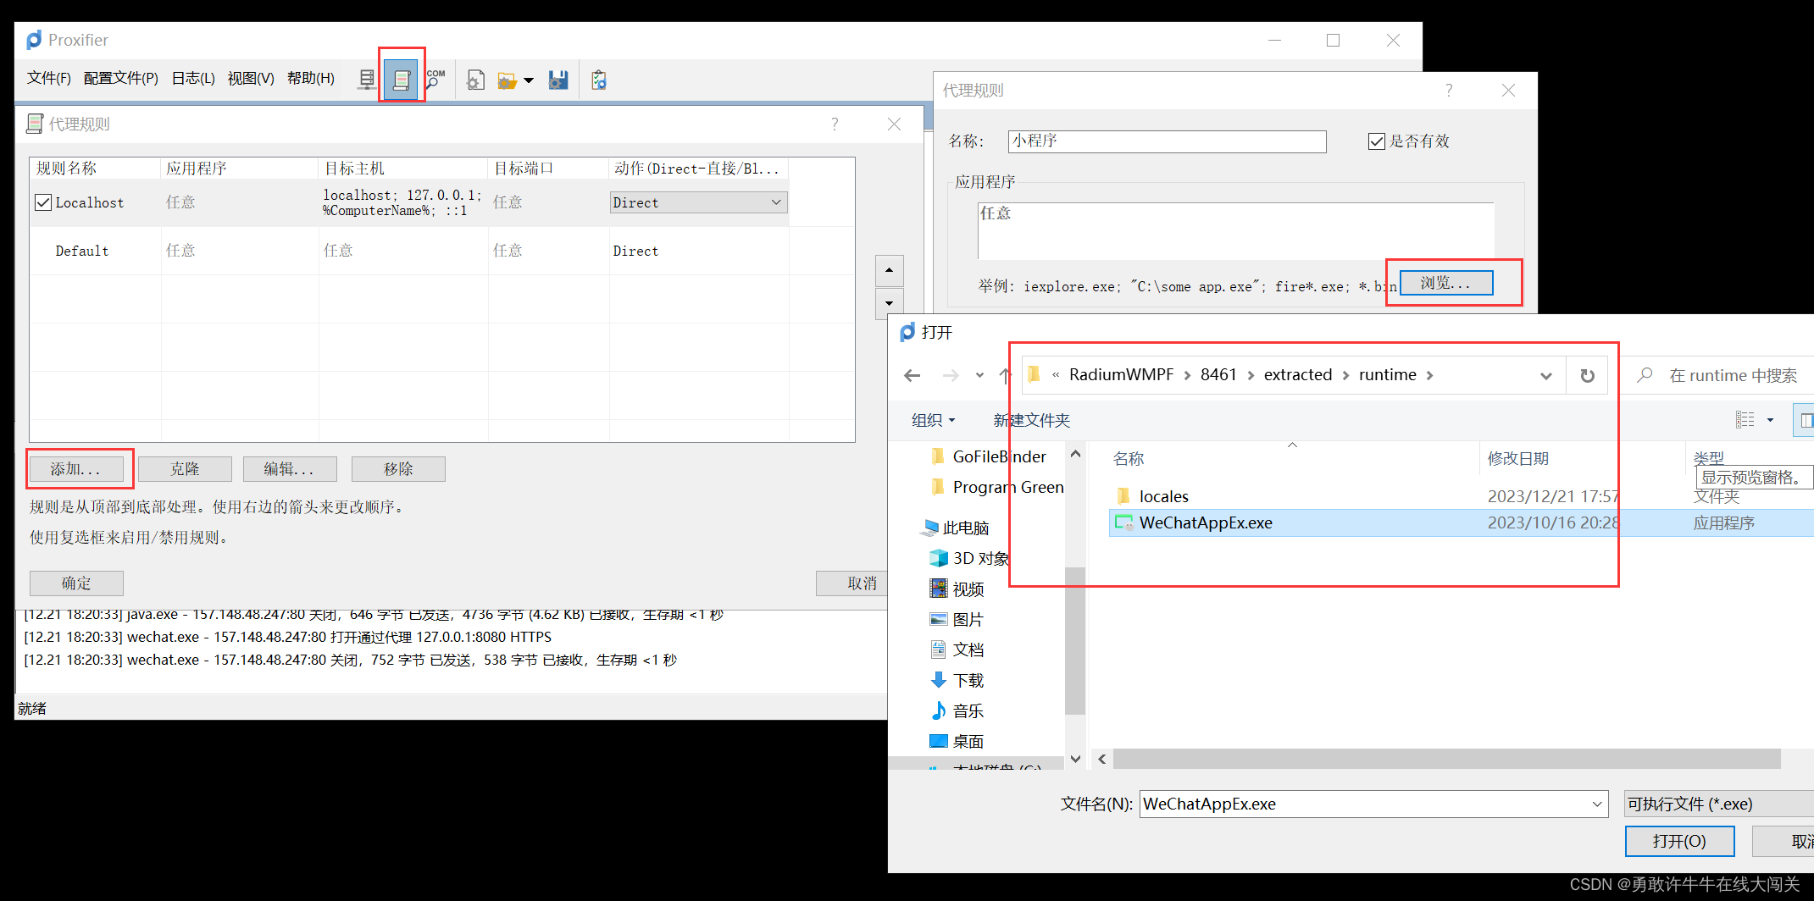The width and height of the screenshot is (1814, 901).
Task: Refresh the runtime folder
Action: coord(1588,376)
